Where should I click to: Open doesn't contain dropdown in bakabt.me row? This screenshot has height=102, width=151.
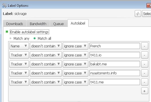pyautogui.click(x=46, y=64)
